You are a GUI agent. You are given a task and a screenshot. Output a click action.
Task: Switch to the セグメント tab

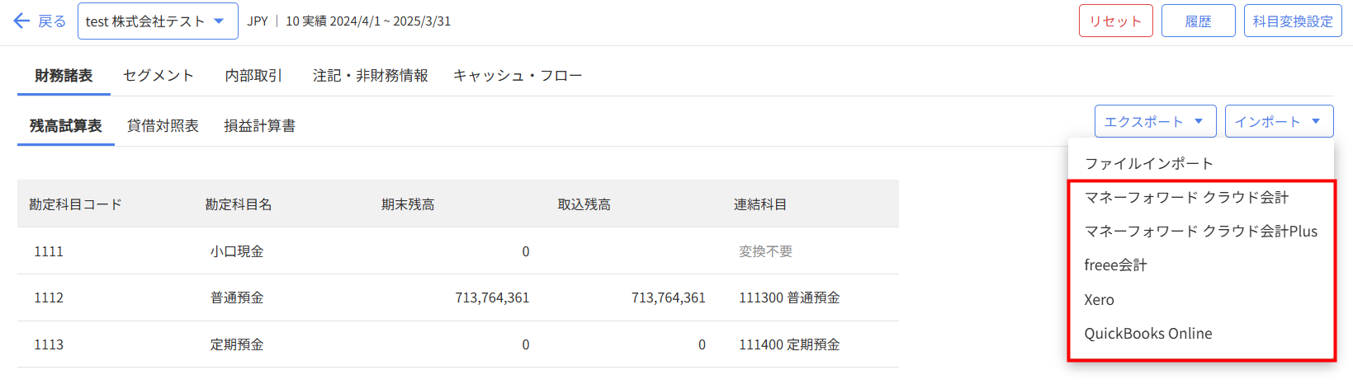(x=158, y=76)
